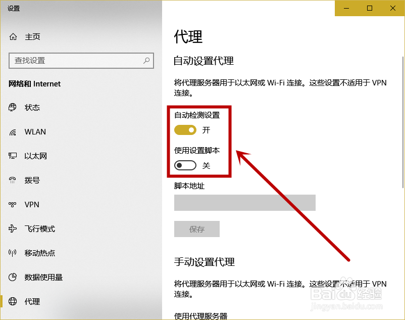
Task: Click the 飞行模式 airplane icon
Action: [12, 228]
